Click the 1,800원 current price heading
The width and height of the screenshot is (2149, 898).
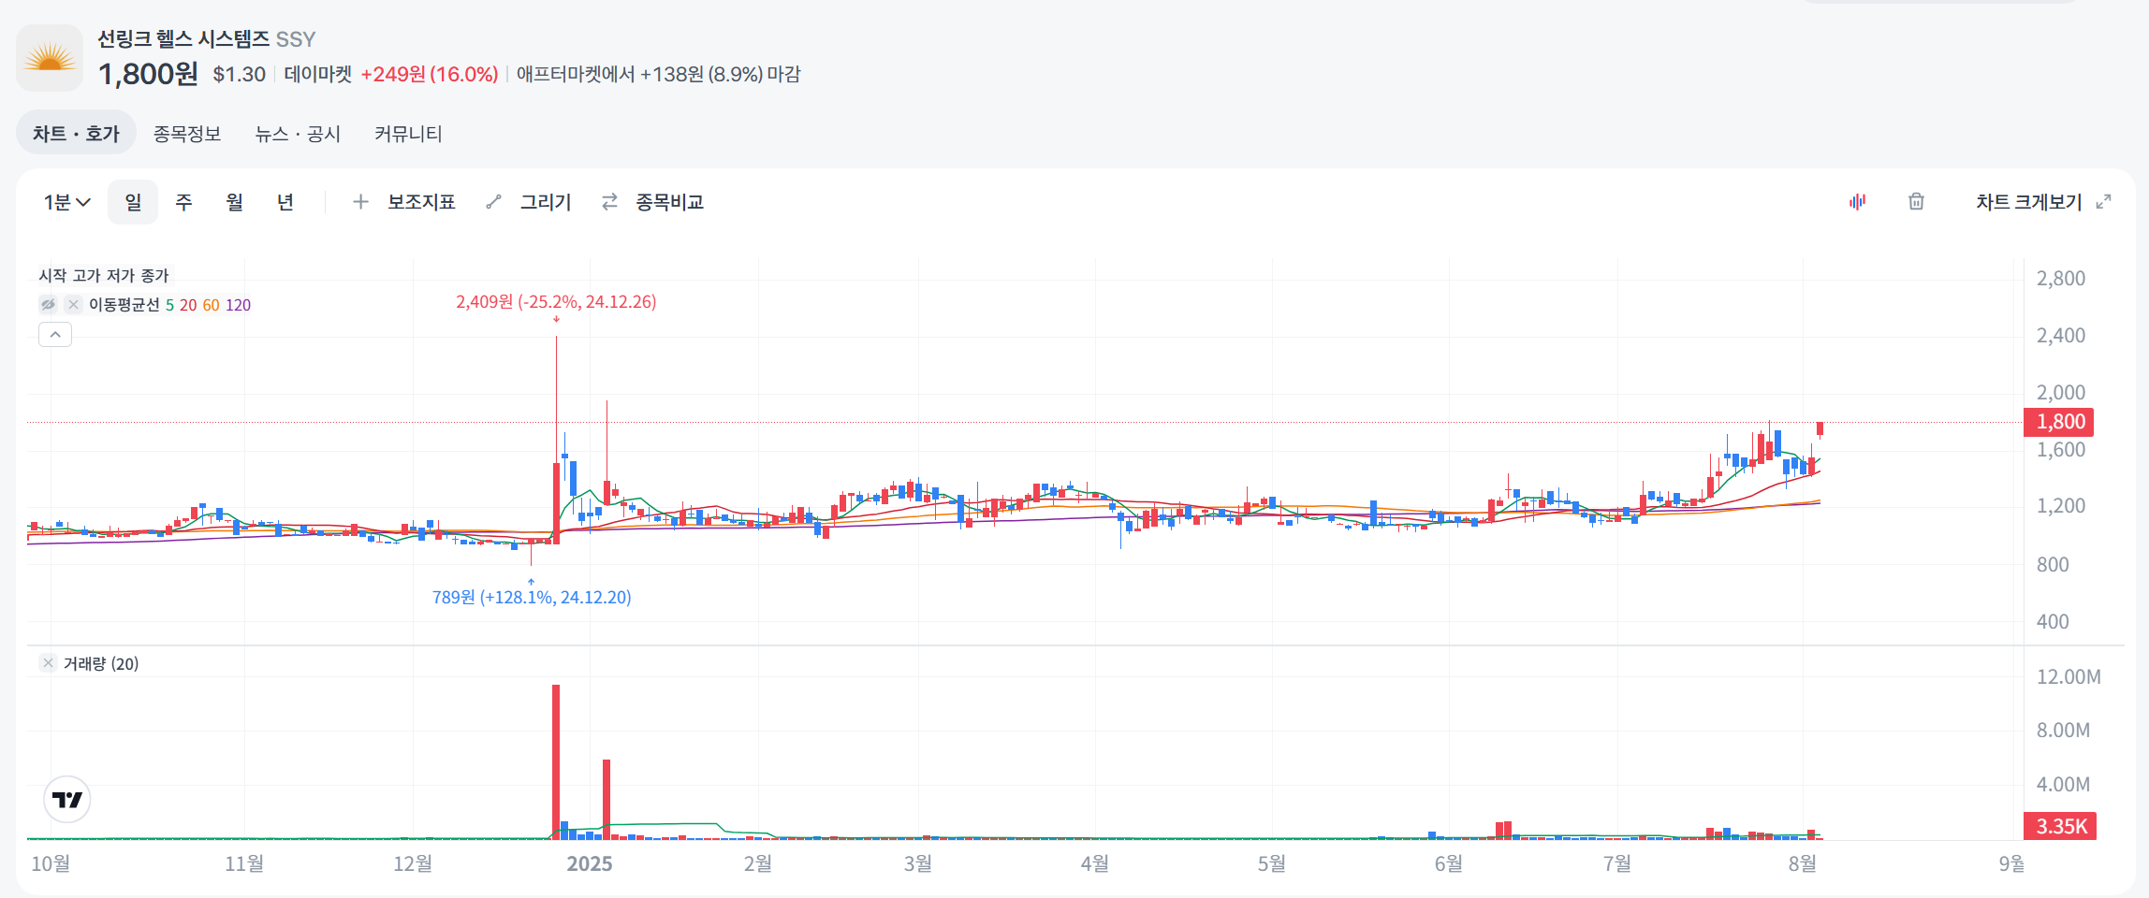148,74
